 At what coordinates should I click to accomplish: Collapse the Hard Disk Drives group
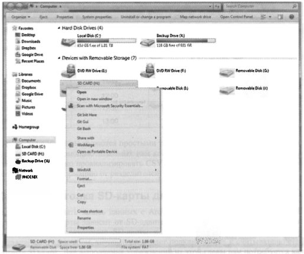59,28
